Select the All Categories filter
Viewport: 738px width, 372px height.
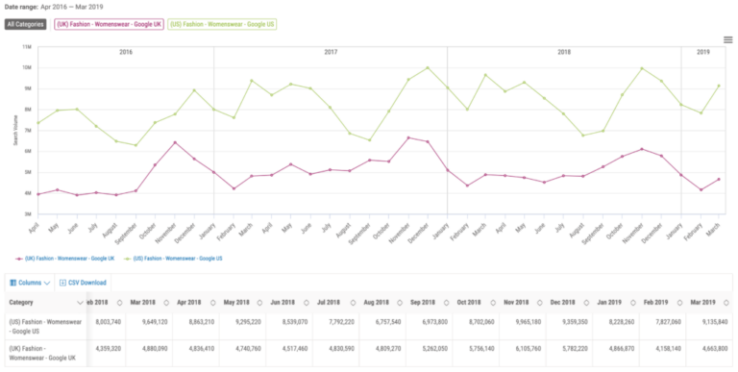point(25,24)
